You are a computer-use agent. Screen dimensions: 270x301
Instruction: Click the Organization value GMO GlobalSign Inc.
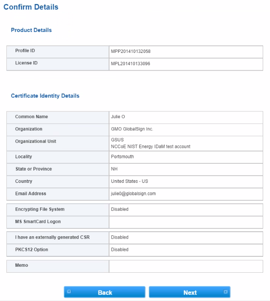click(x=132, y=129)
